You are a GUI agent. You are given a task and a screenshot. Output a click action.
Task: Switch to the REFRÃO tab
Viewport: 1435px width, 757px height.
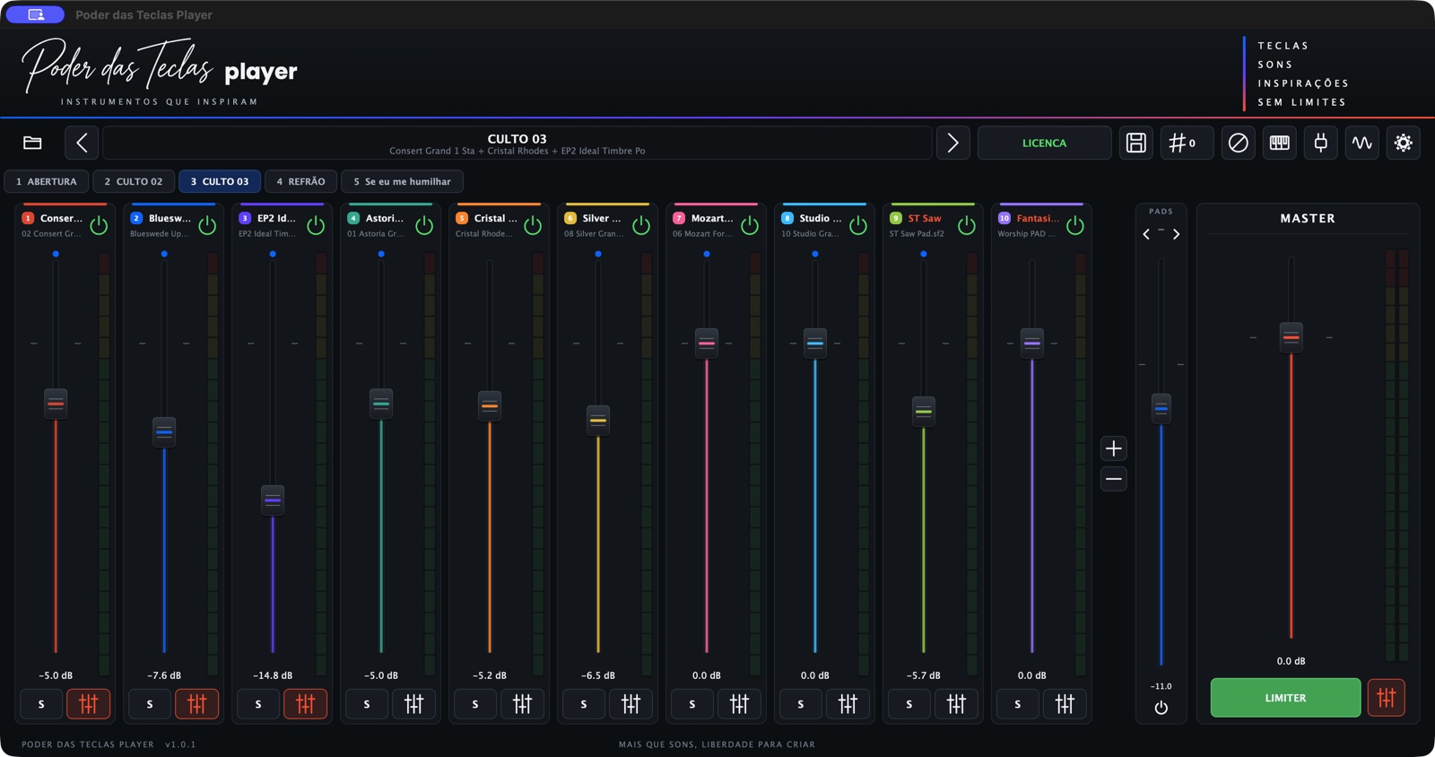click(300, 181)
